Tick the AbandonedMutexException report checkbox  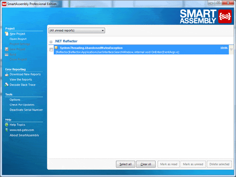[x=51, y=50]
